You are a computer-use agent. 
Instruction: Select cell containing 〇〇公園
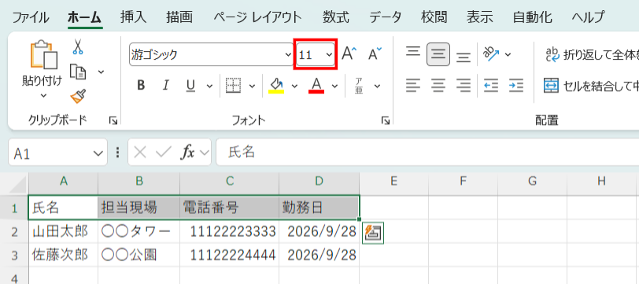point(139,256)
